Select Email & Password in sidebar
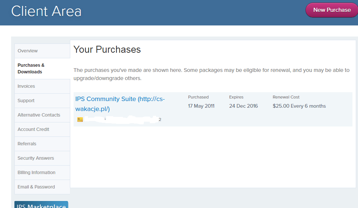The width and height of the screenshot is (358, 208). (x=36, y=187)
